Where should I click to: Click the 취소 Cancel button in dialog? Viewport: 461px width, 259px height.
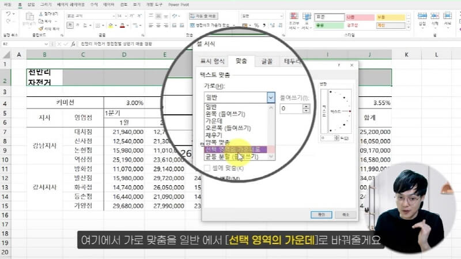pyautogui.click(x=346, y=215)
